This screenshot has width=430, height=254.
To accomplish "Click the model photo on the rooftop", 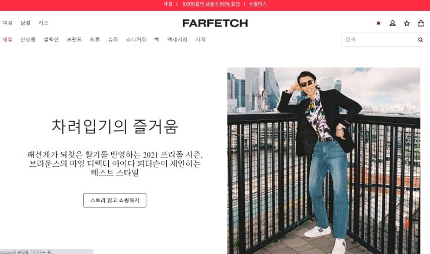I will coord(324,160).
